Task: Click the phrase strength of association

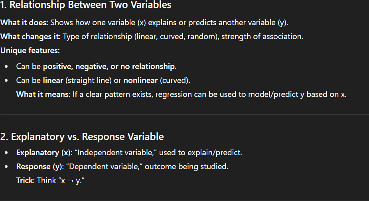Action: pyautogui.click(x=262, y=37)
